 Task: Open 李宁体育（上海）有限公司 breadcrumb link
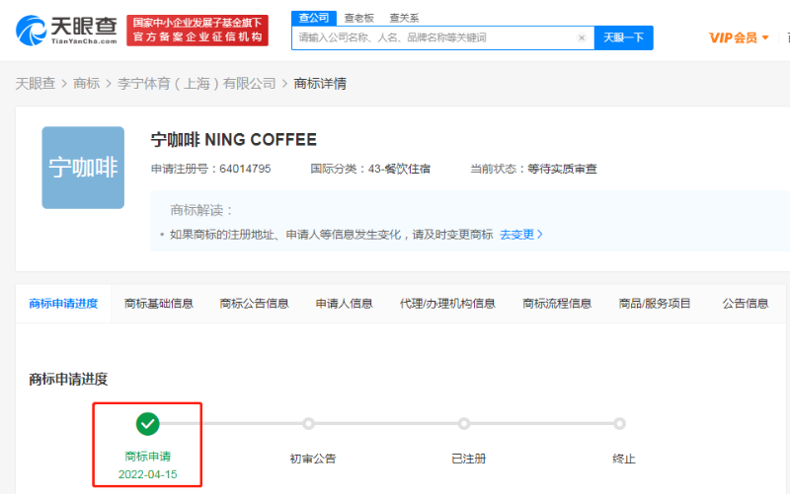(x=197, y=84)
